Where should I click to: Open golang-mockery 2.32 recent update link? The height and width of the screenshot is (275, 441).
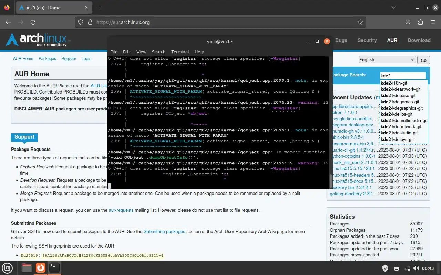353,194
